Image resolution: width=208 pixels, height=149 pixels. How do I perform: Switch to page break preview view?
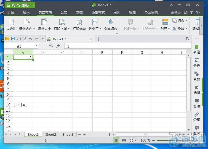(124, 140)
